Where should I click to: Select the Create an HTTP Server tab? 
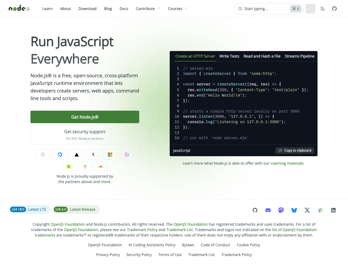pyautogui.click(x=195, y=56)
